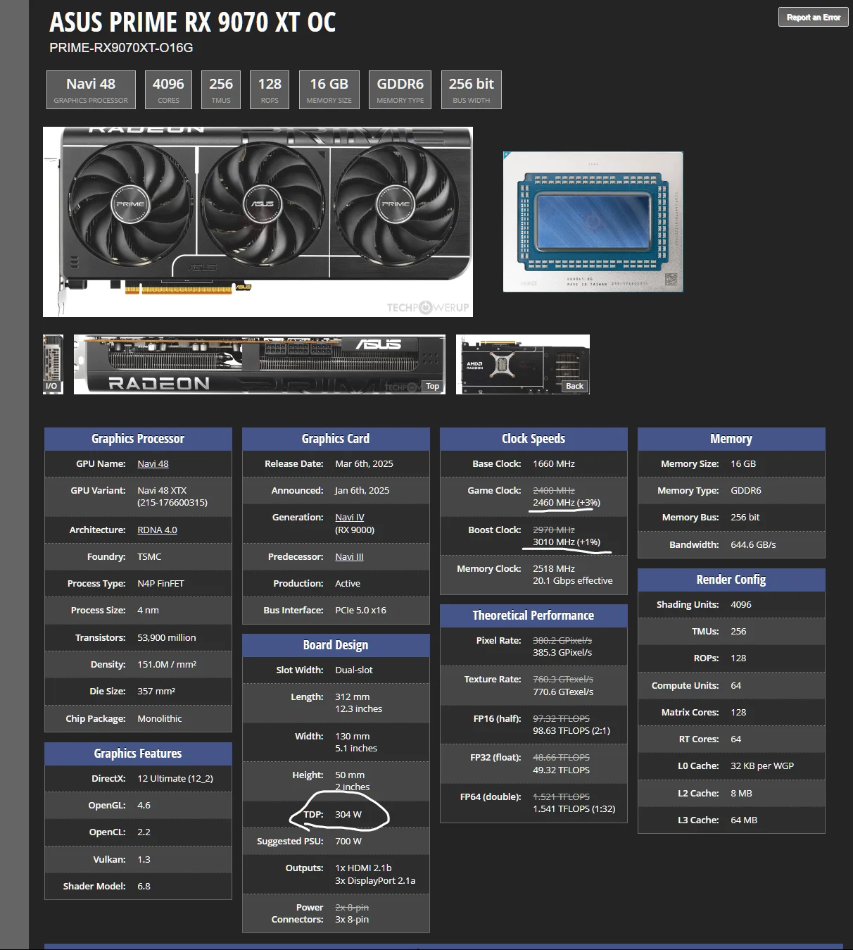Click the Graphics Processor section header
The height and width of the screenshot is (950, 853).
[x=138, y=439]
